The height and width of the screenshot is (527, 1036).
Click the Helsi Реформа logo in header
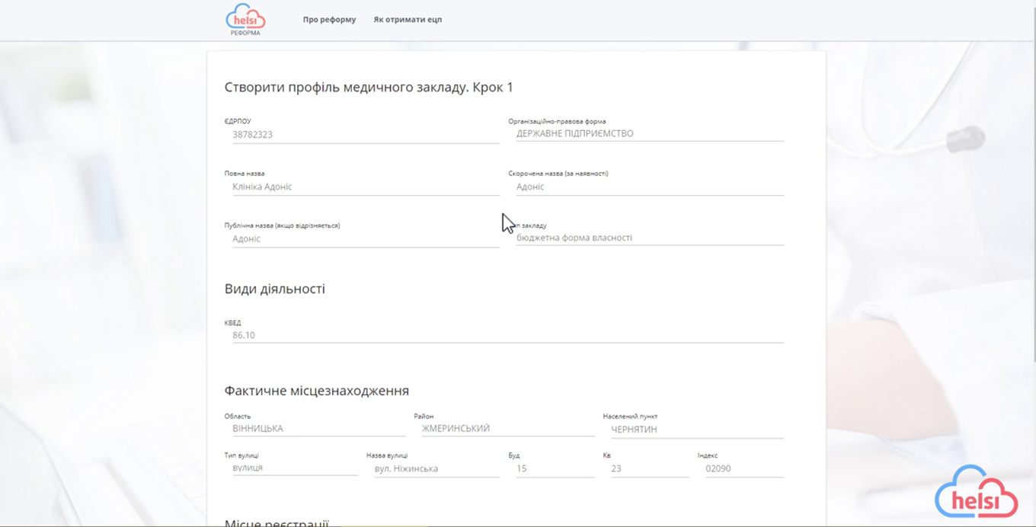pos(245,20)
